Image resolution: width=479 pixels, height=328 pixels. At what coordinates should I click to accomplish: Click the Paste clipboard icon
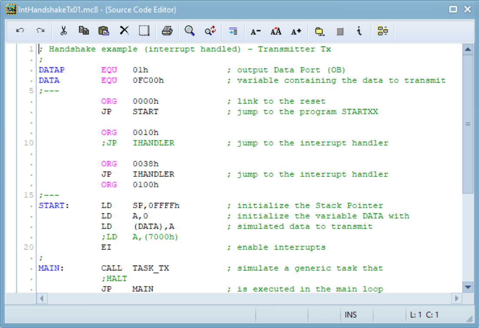coord(104,31)
